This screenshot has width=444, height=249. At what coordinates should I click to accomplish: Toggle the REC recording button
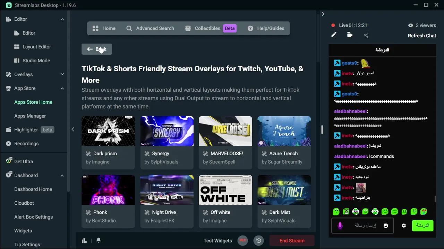[243, 240]
